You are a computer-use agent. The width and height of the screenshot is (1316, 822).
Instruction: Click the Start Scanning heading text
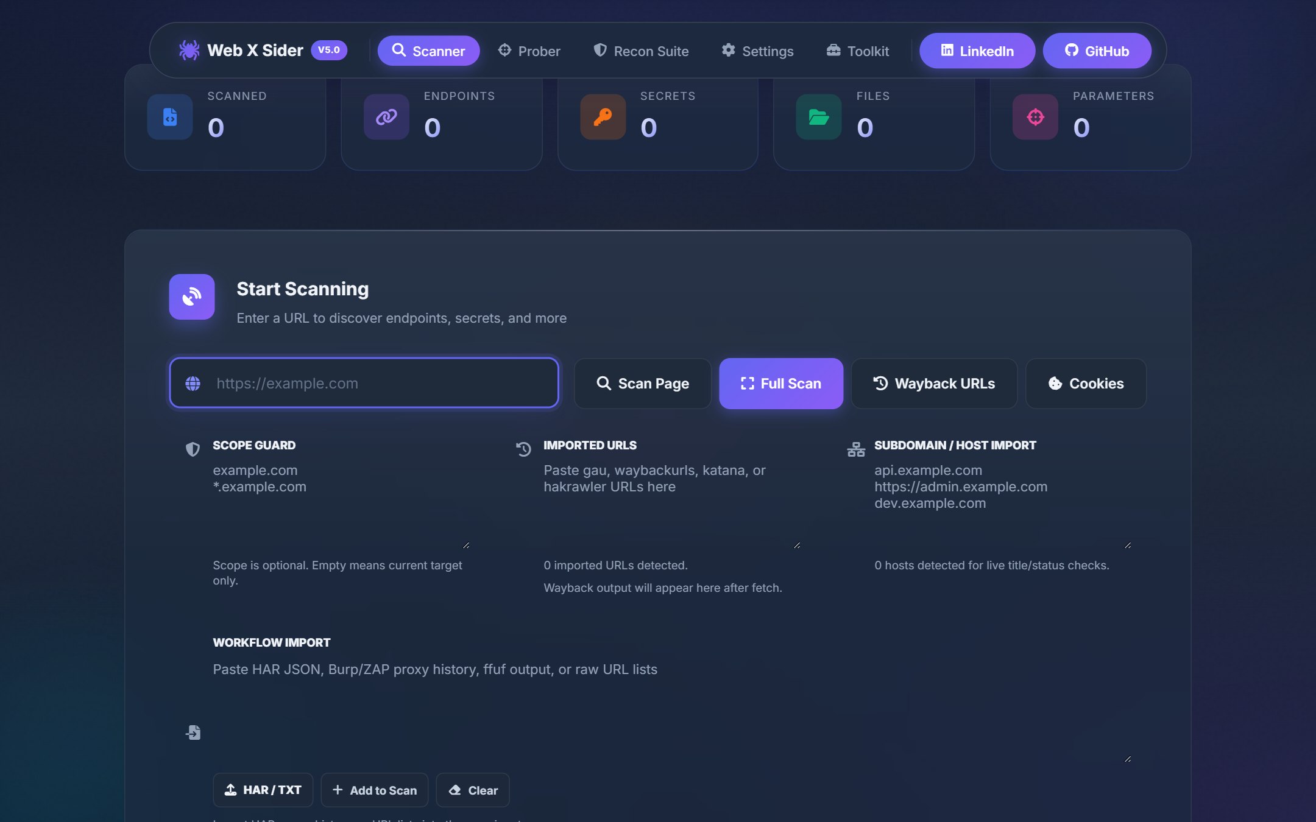click(x=303, y=289)
